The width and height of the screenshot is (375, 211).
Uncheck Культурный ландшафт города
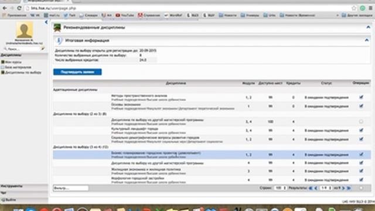click(361, 130)
